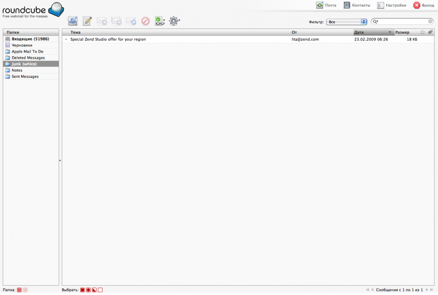Image resolution: width=438 pixels, height=295 pixels.
Task: Click the Выход logout button
Action: point(423,5)
